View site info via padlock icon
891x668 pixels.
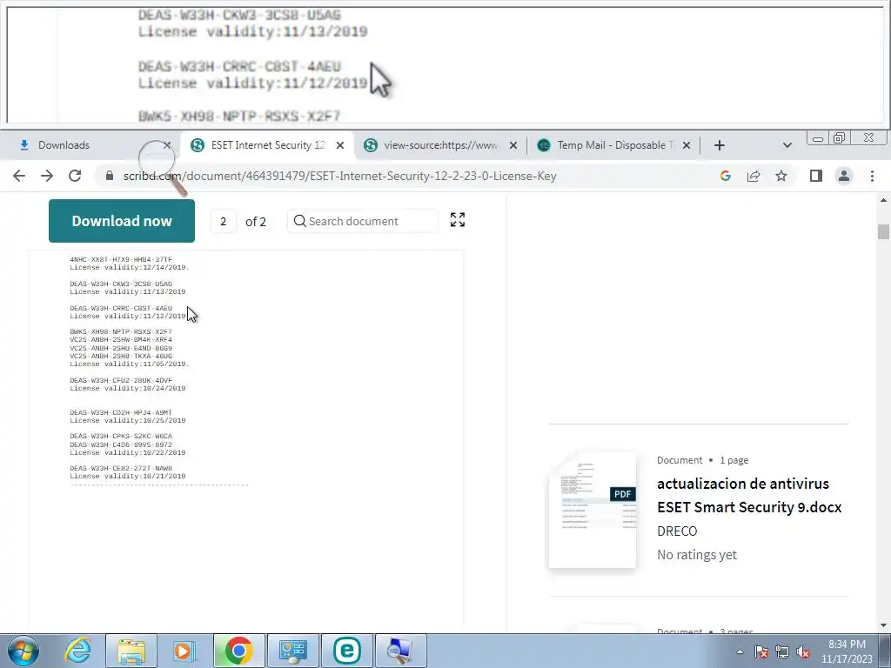click(x=110, y=176)
